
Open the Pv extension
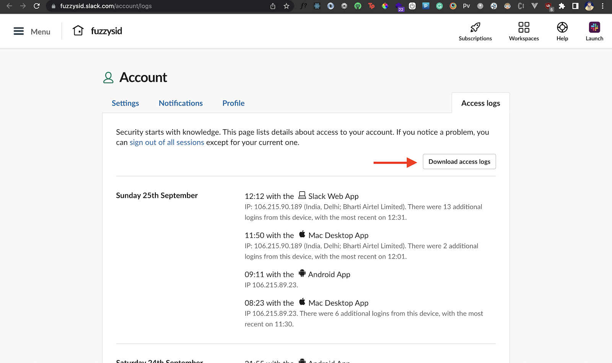coord(467,6)
